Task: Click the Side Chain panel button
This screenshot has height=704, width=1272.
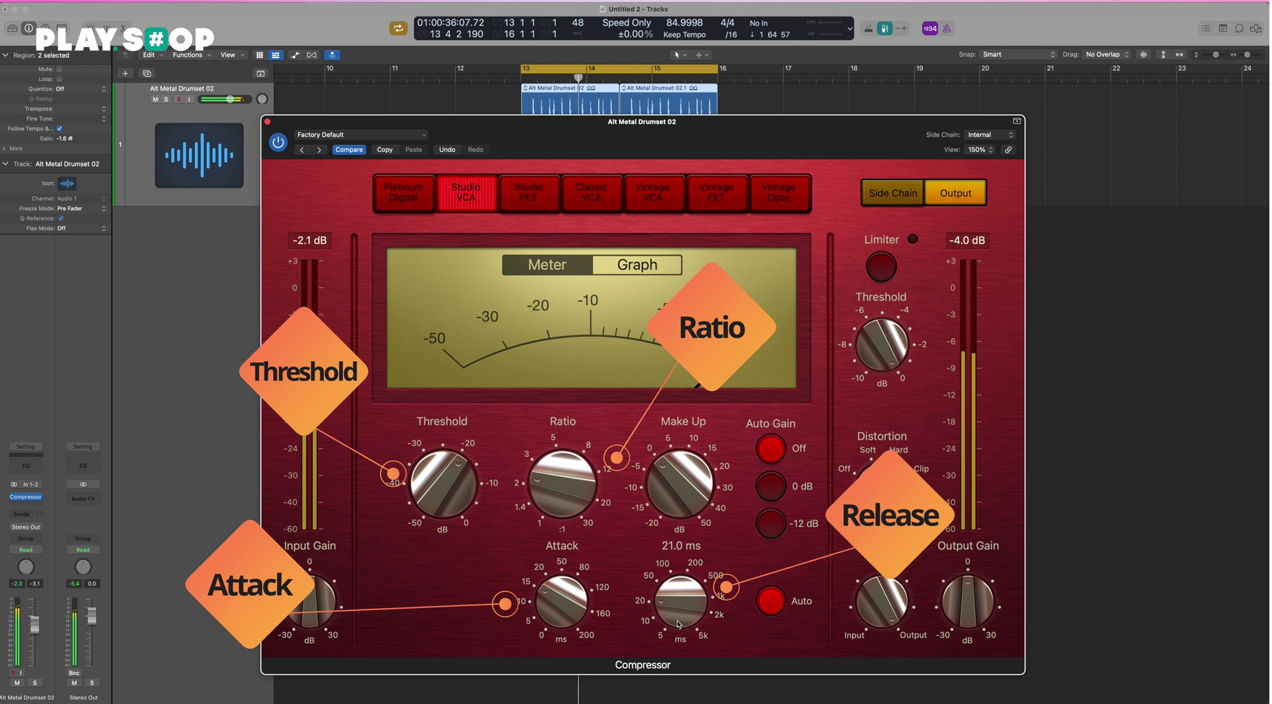Action: tap(892, 194)
